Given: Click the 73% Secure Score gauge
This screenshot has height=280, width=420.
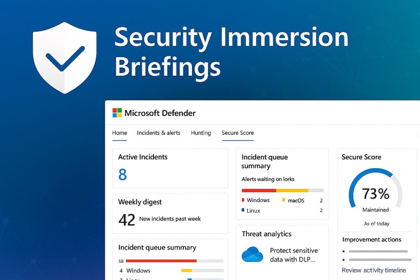Looking at the screenshot, I should point(375,193).
